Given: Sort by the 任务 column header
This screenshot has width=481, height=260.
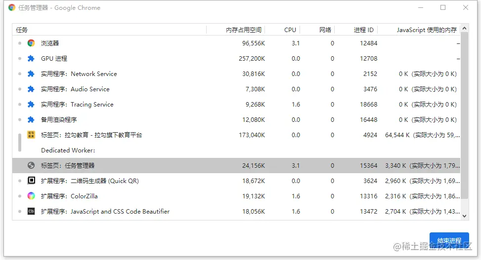Looking at the screenshot, I should tap(109, 30).
